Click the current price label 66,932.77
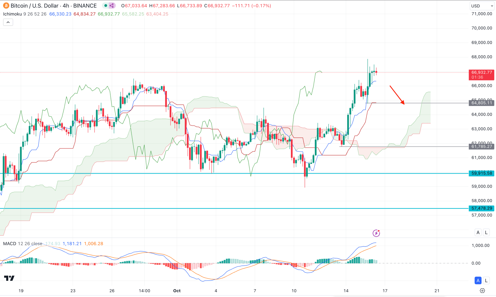Image resolution: width=496 pixels, height=297 pixels. click(x=482, y=75)
